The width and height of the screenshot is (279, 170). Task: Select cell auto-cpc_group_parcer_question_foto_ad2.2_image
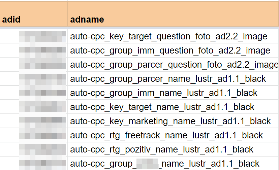[x=174, y=65]
